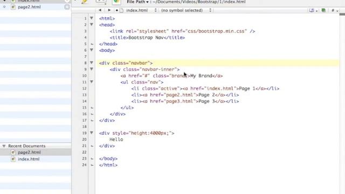345x194 pixels.
Task: Click the document icon beside index.html popup
Action: coord(121,10)
